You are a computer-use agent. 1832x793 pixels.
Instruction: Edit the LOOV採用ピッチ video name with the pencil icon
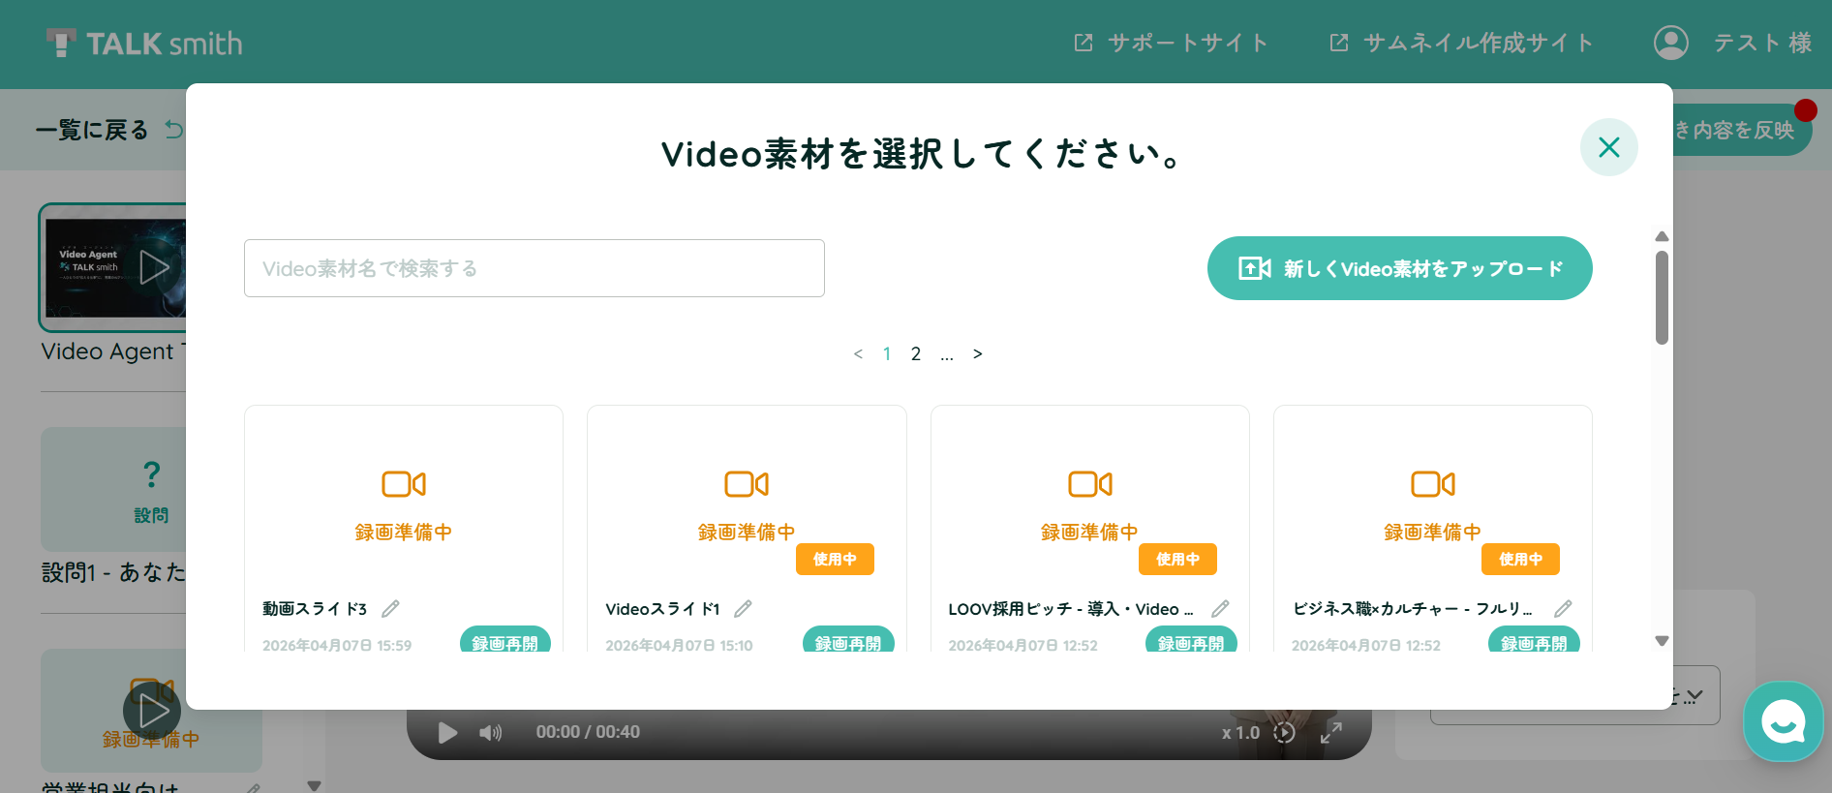(1220, 609)
